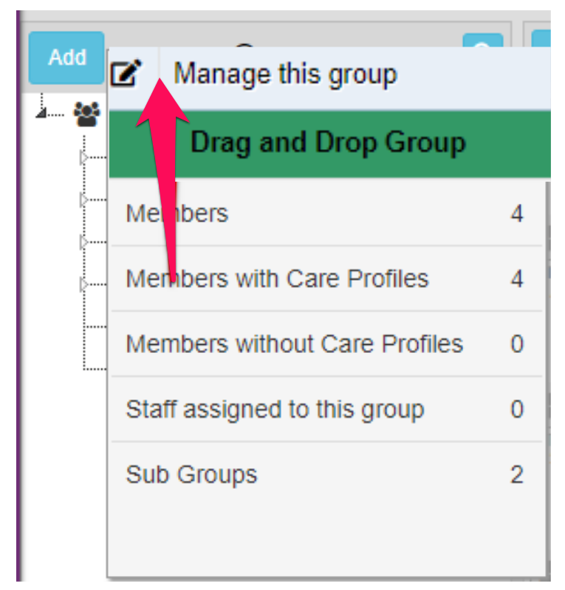Select Members with Care Profiles
This screenshot has height=590, width=565.
click(277, 279)
